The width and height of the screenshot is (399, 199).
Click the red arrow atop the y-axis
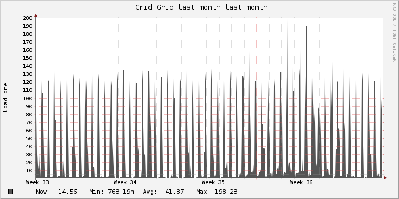(x=36, y=15)
